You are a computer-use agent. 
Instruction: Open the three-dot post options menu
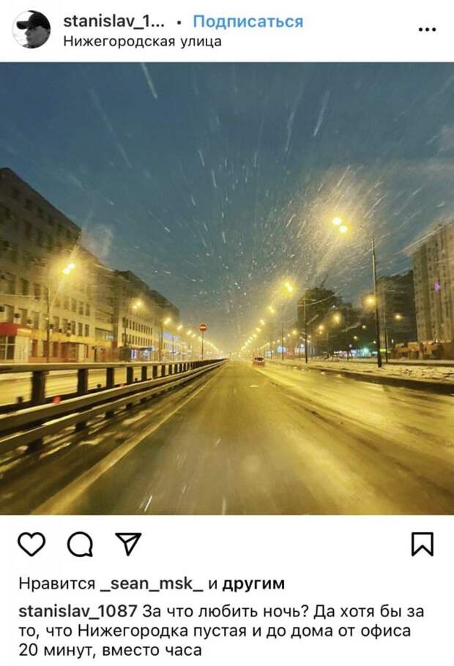point(427,29)
